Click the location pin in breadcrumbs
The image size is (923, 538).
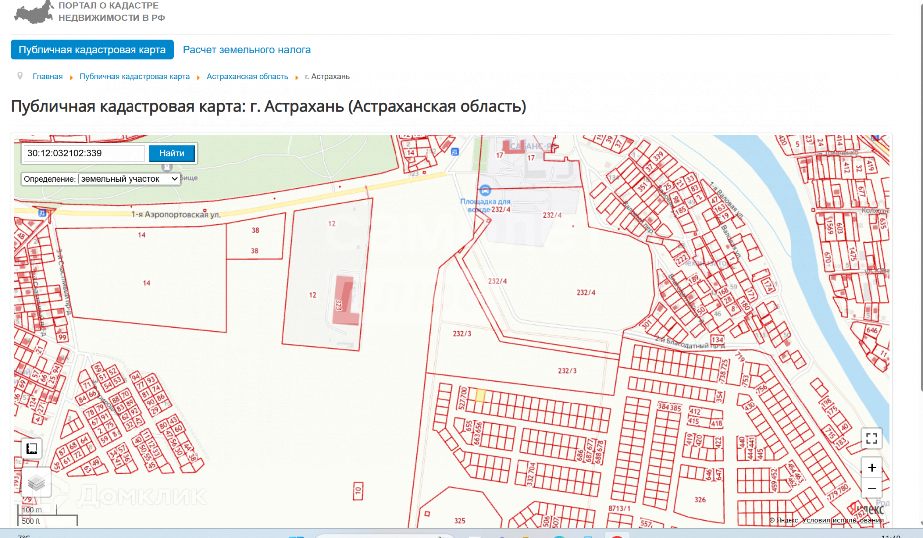click(20, 76)
